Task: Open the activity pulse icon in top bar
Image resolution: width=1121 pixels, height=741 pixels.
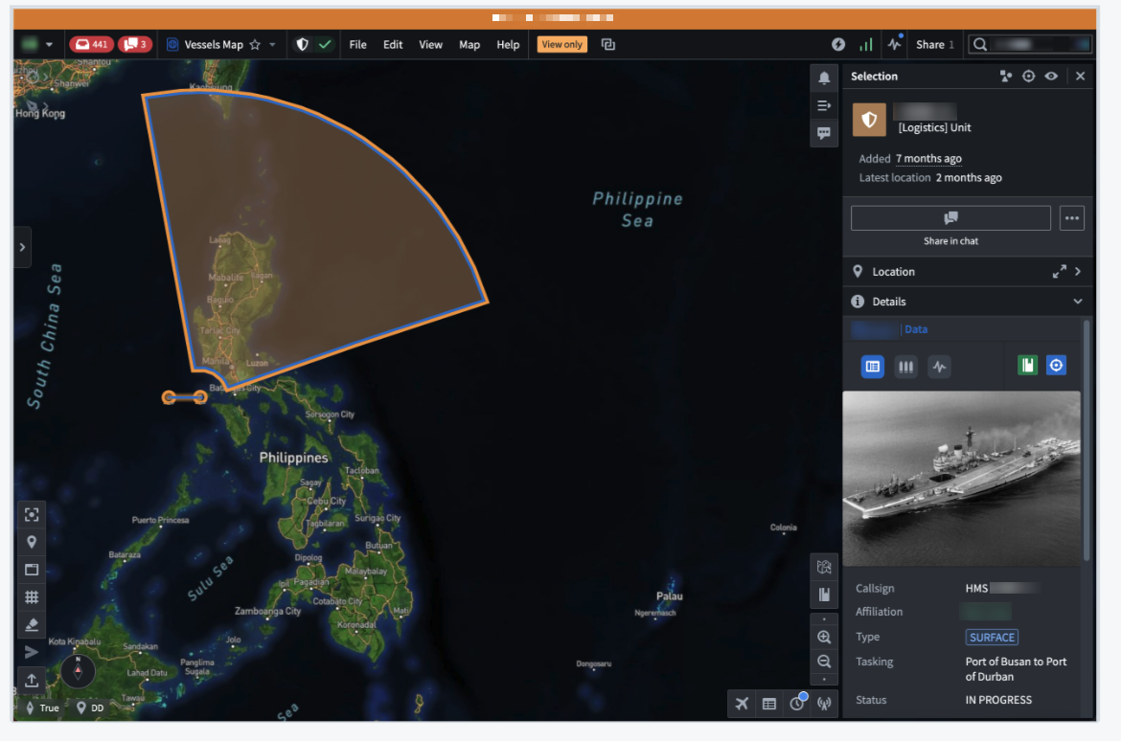Action: pyautogui.click(x=894, y=44)
